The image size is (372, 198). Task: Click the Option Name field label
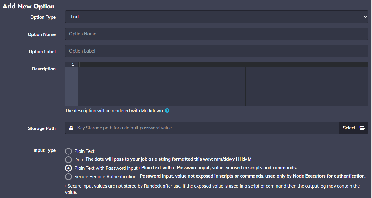pyautogui.click(x=42, y=34)
